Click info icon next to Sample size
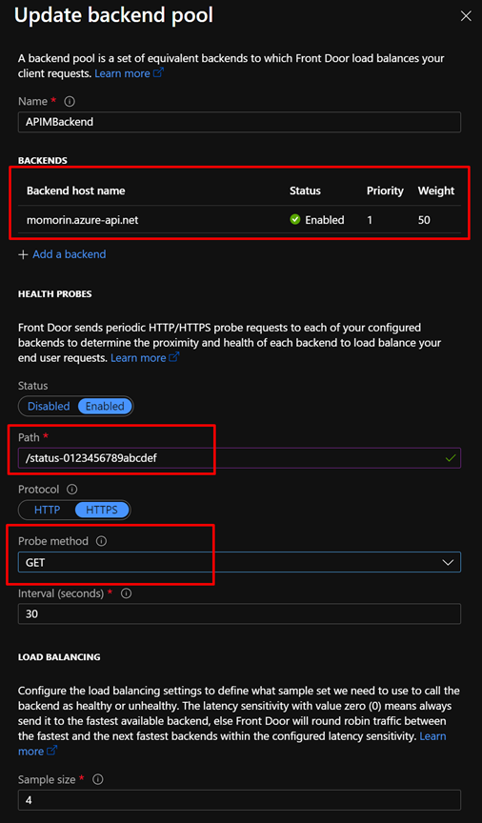The image size is (482, 823). (x=98, y=779)
